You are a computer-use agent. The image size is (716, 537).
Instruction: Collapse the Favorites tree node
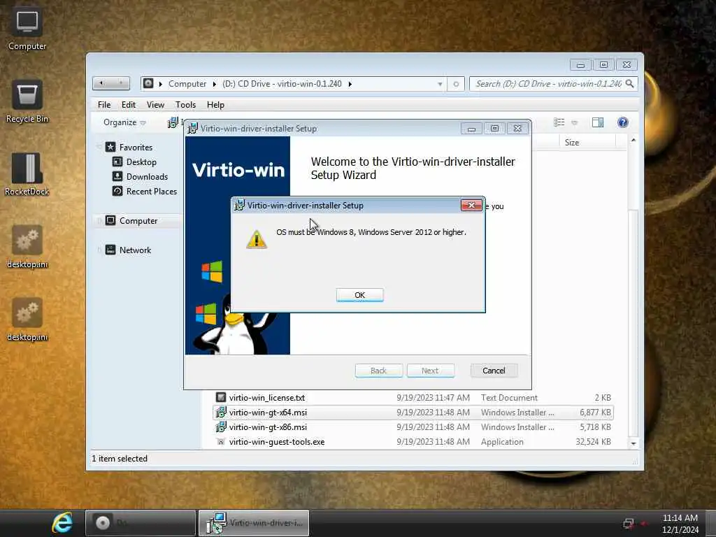point(99,147)
